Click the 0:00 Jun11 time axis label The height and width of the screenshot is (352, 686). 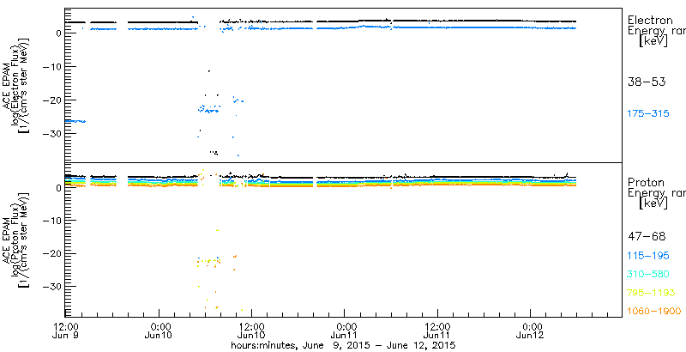pyautogui.click(x=346, y=332)
